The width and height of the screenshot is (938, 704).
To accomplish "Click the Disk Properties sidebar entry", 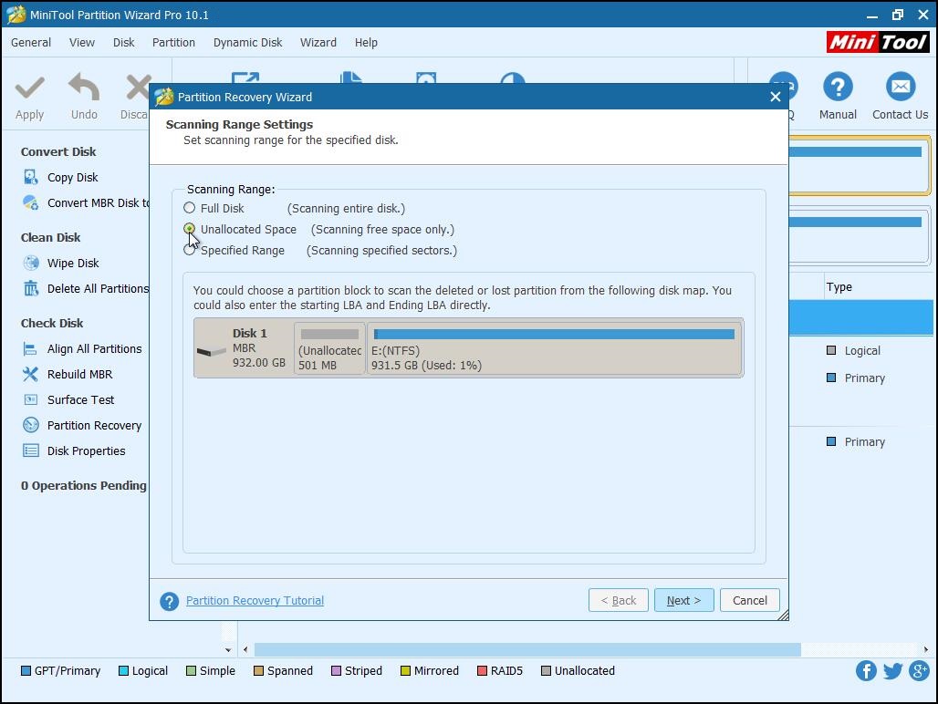I will tap(86, 451).
